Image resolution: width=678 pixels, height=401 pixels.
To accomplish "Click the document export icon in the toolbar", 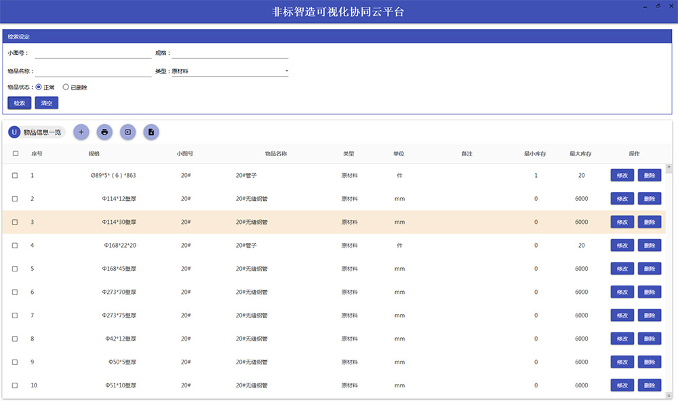I will 151,132.
